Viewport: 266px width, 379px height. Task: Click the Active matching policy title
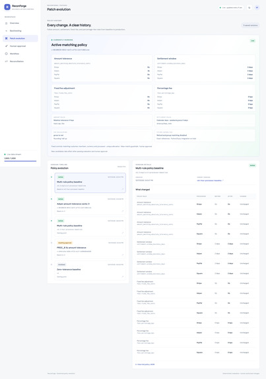click(x=69, y=45)
